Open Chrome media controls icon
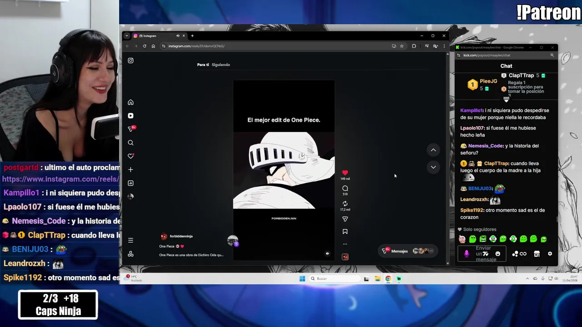Viewport: 582px width, 327px height. pos(426,46)
